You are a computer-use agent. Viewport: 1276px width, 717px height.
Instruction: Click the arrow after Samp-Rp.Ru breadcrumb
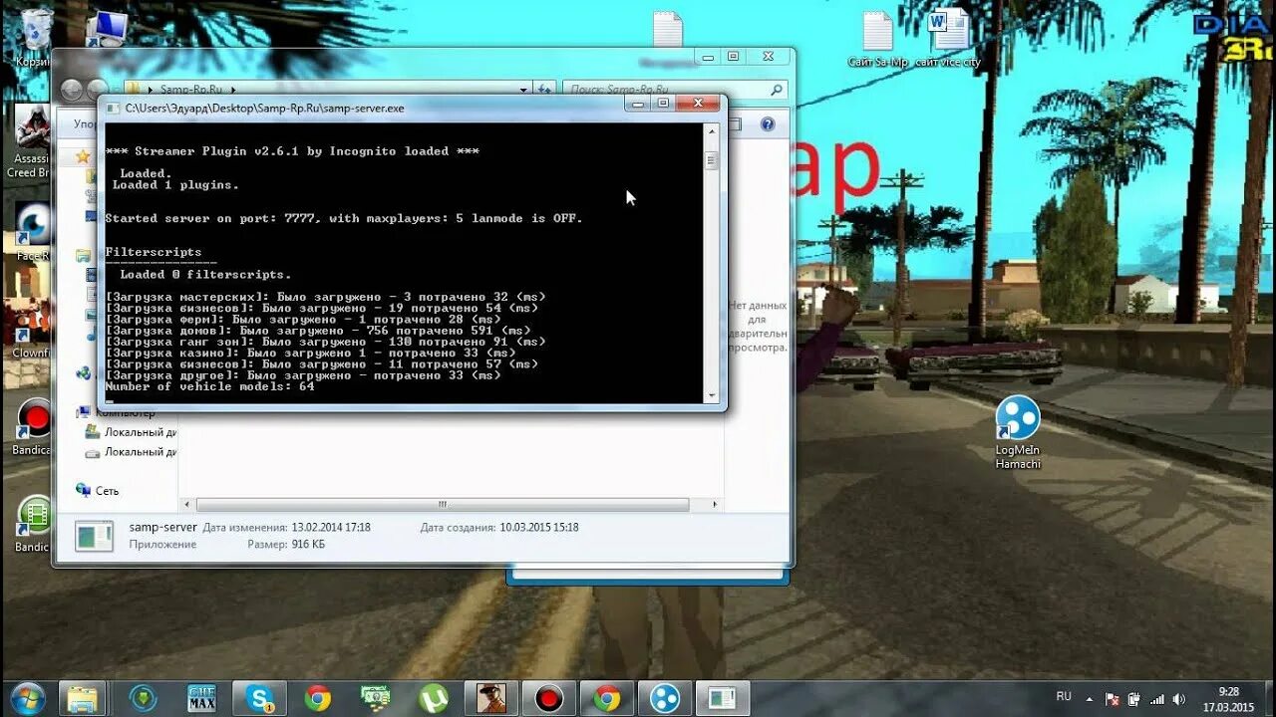tap(235, 90)
